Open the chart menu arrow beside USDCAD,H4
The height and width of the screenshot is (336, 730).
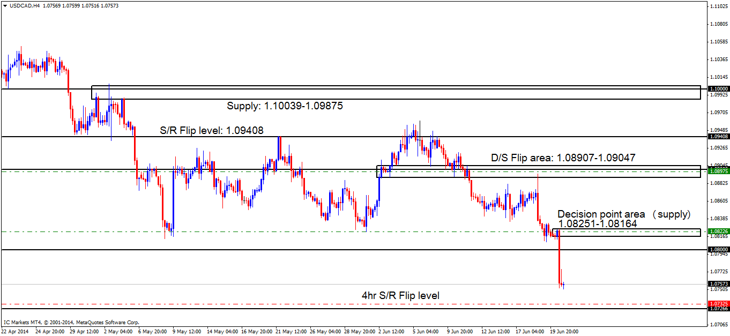click(x=5, y=5)
